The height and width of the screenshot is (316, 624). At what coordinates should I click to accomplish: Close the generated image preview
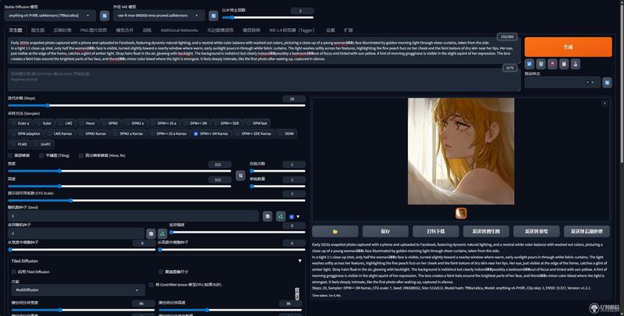point(604,103)
